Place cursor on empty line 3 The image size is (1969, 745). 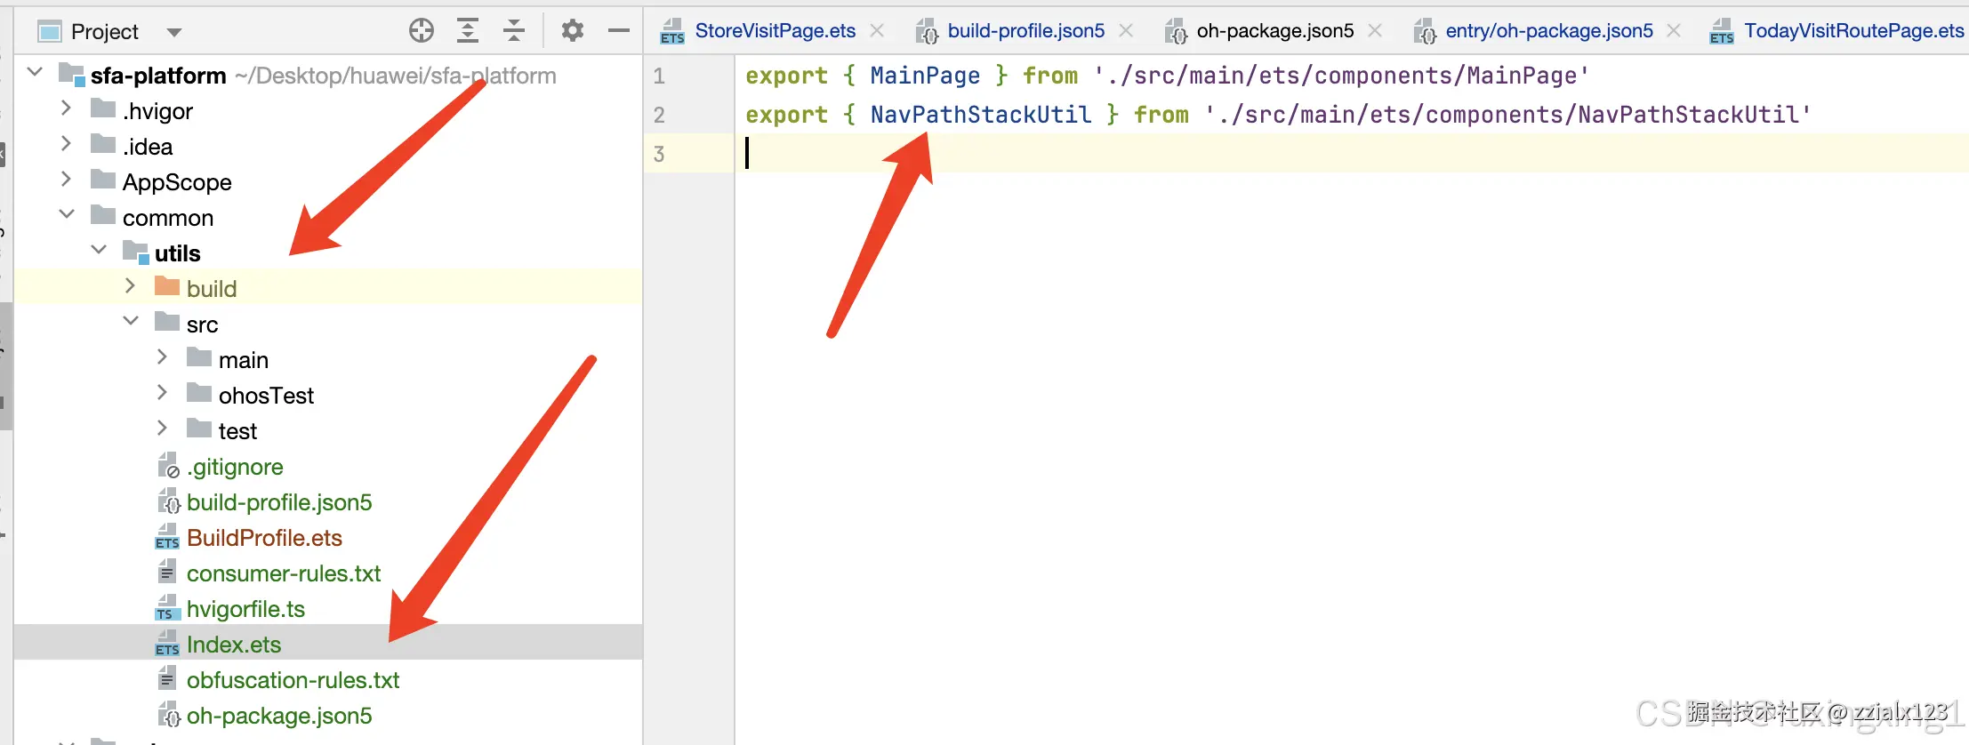pos(1352,153)
